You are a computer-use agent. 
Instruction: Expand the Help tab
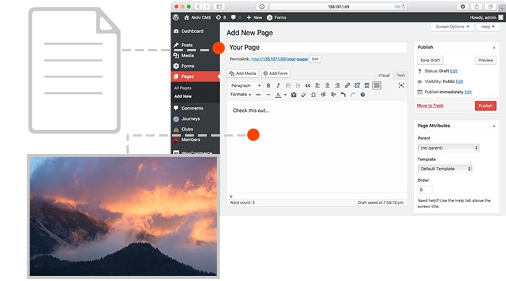[x=488, y=27]
